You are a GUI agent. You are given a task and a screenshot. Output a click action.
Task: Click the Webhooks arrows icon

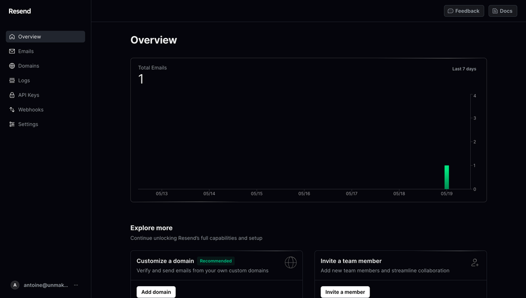[x=12, y=110]
